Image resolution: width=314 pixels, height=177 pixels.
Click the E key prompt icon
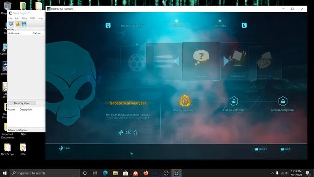[244, 25]
